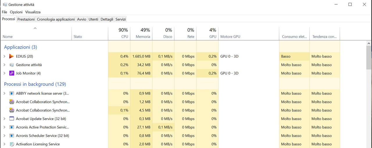Switch to the Servizi tab
The height and width of the screenshot is (148, 372).
tap(121, 19)
